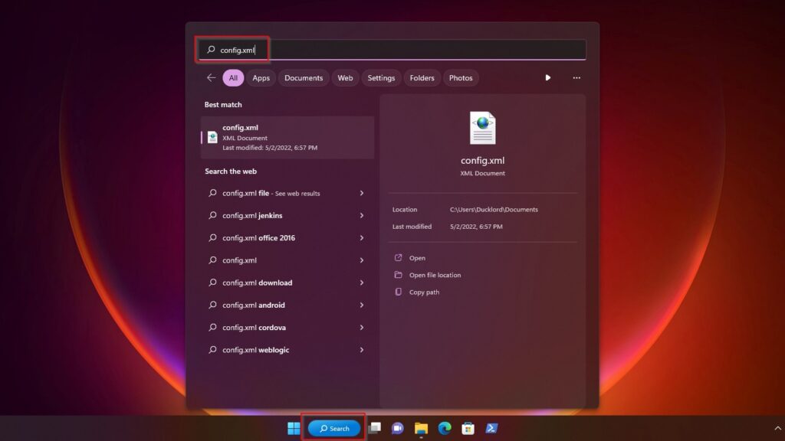Switch to the Apps filter tab
The image size is (785, 441).
[261, 77]
